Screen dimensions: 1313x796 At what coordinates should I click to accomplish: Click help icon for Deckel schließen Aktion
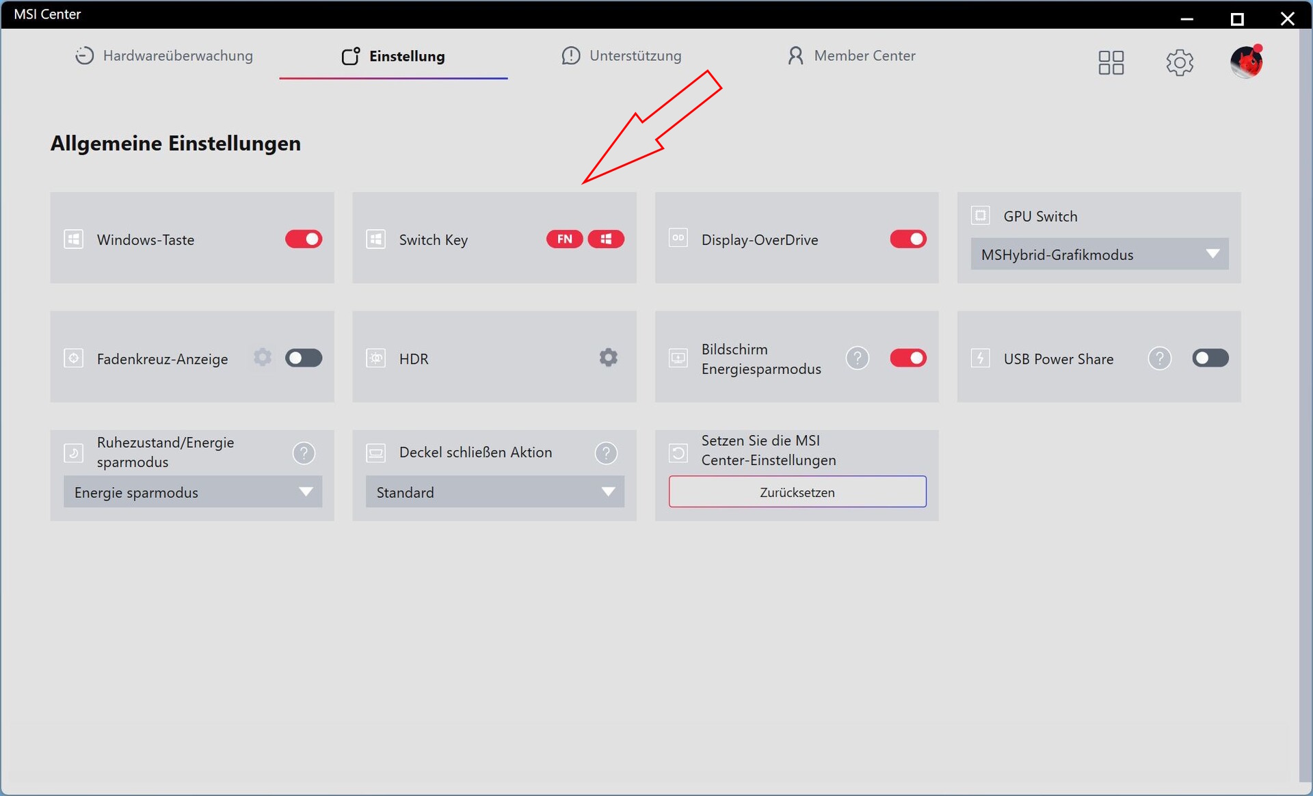(x=606, y=453)
